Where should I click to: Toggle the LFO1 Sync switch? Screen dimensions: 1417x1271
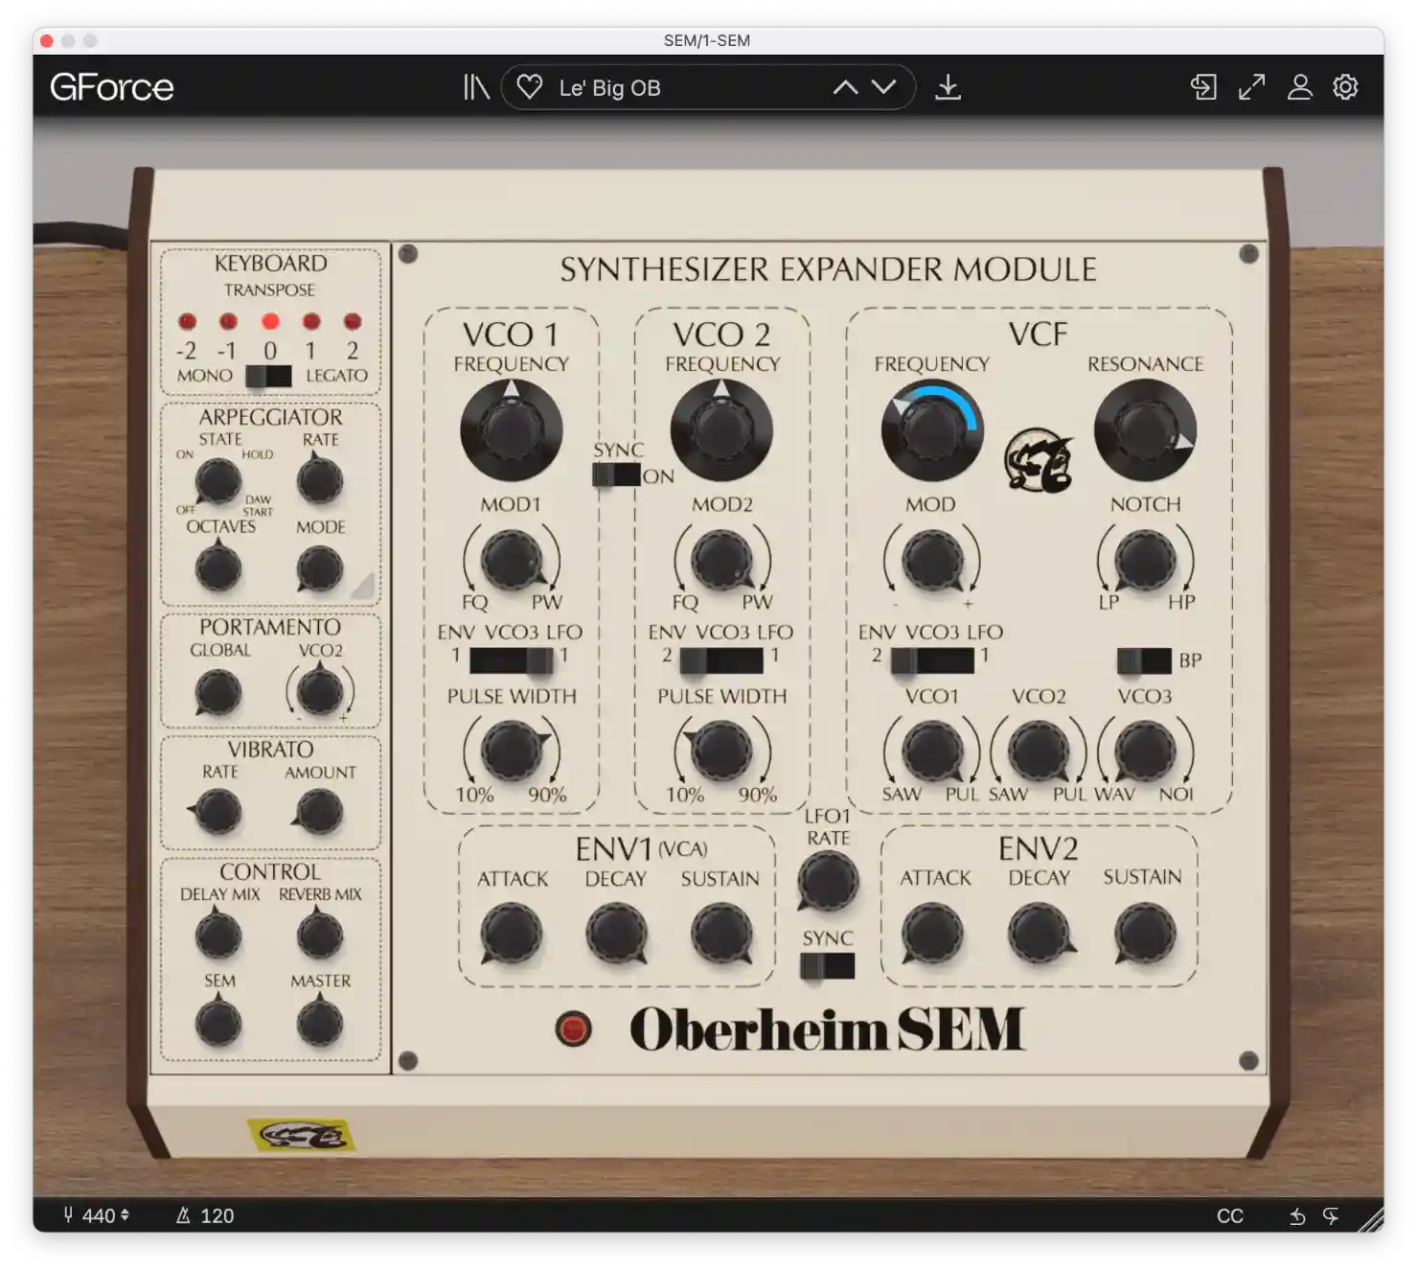coord(827,966)
